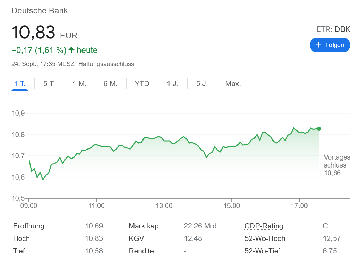Open the Haftungsausschluss disclaimer link
The image size is (355, 262).
pyautogui.click(x=106, y=64)
